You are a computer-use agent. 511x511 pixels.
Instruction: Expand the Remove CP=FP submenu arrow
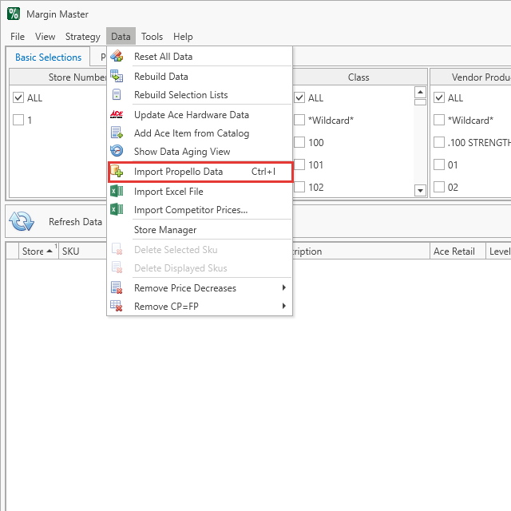(x=284, y=306)
